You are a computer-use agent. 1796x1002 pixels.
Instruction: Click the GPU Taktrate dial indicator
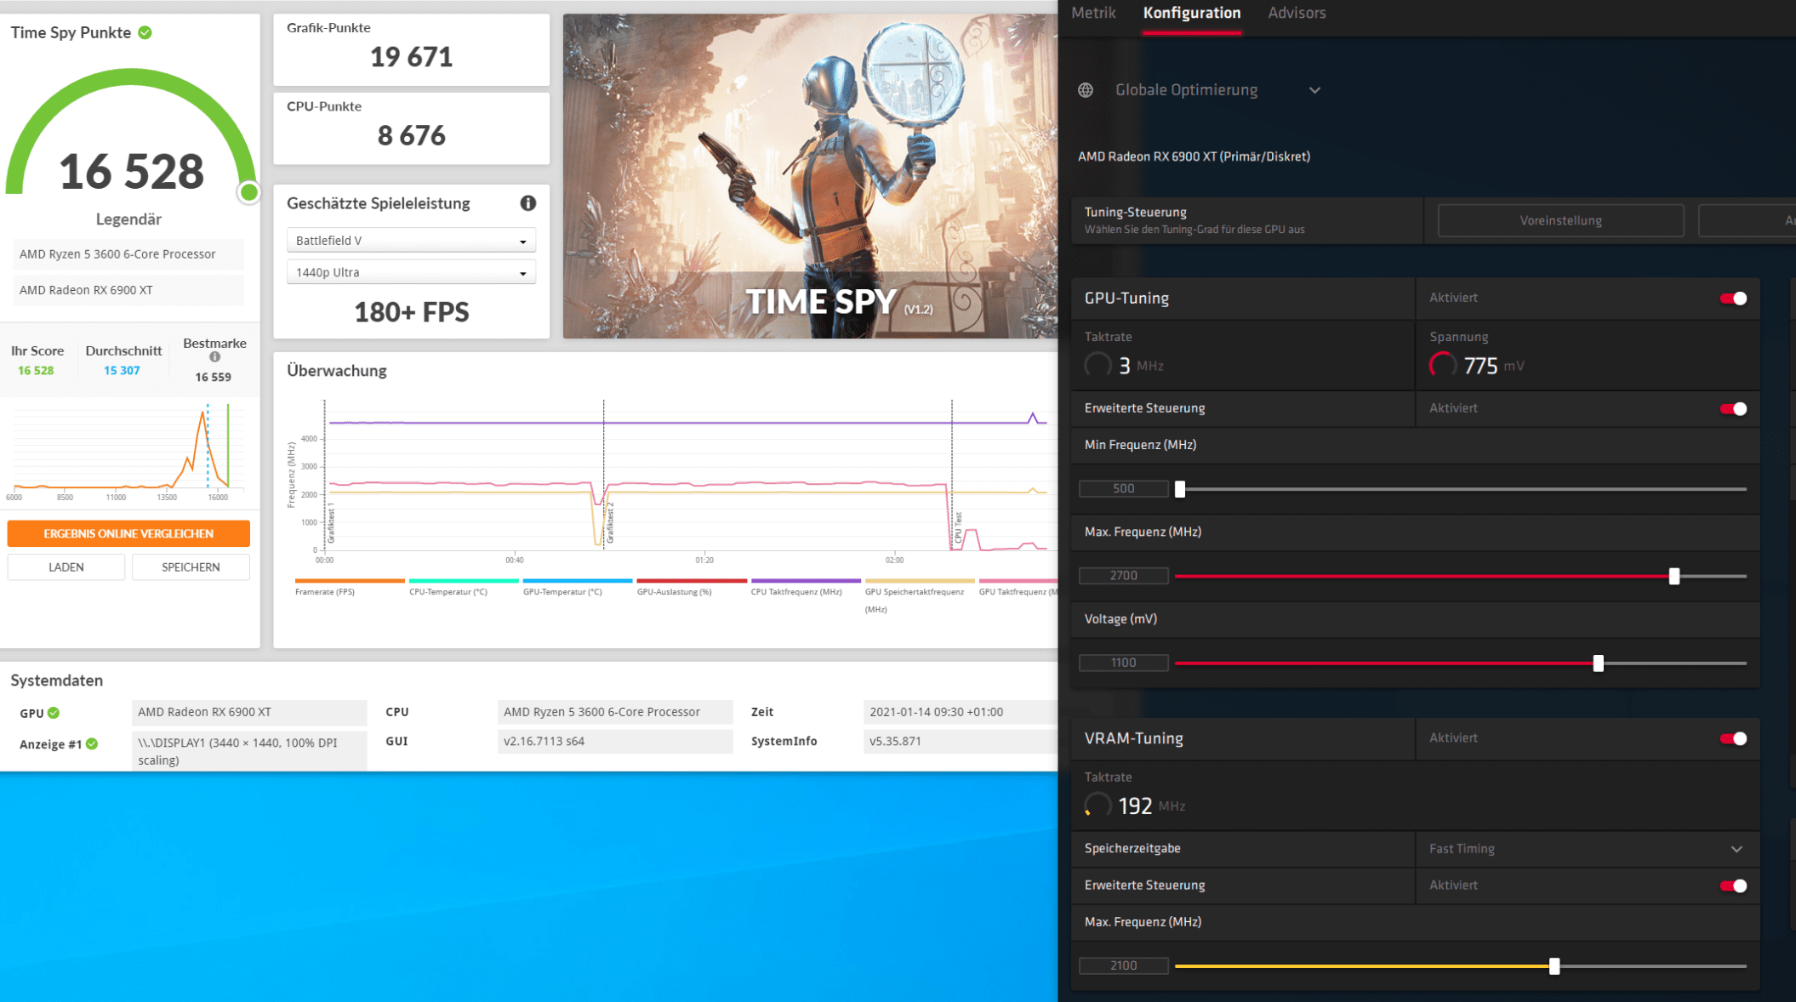tap(1098, 366)
